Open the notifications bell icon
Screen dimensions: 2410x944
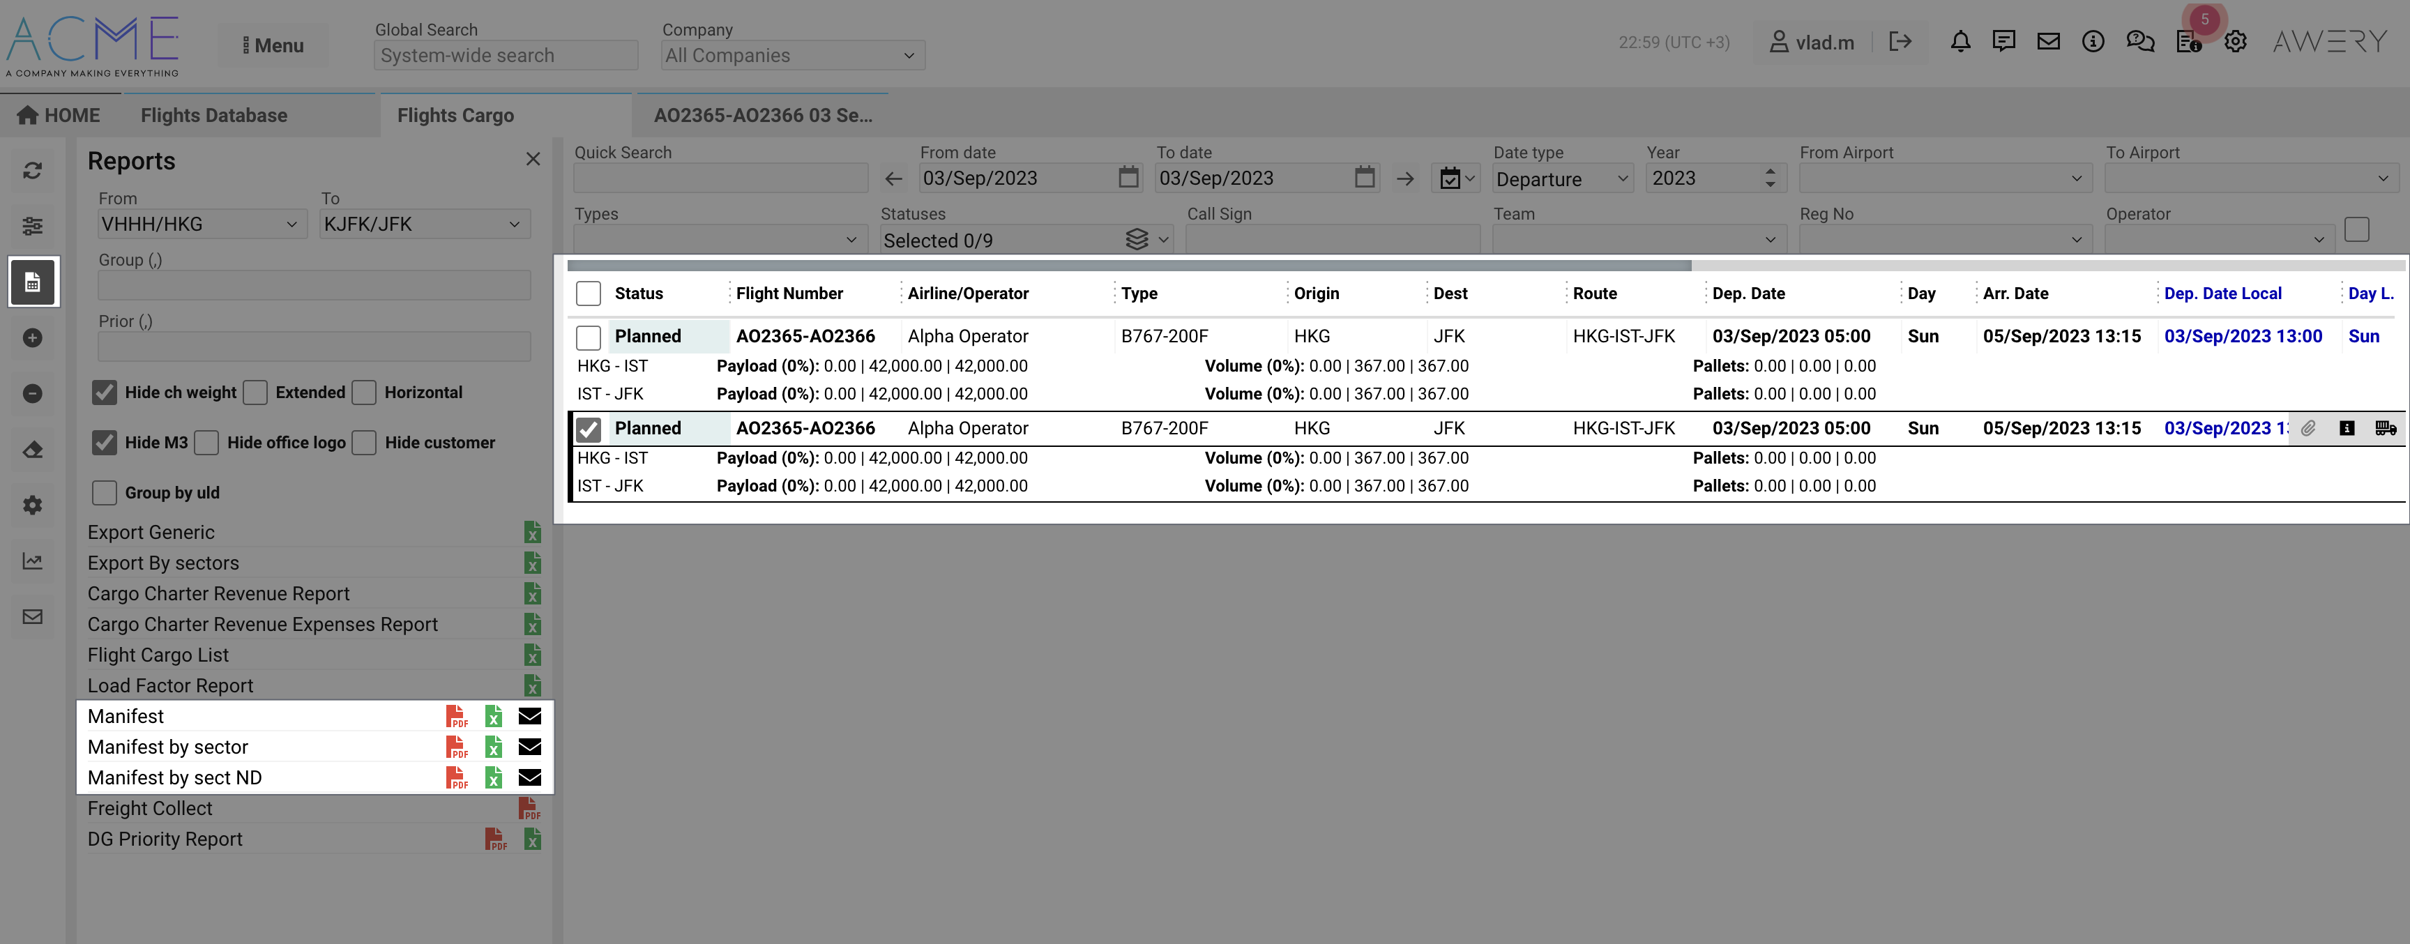pos(1960,42)
